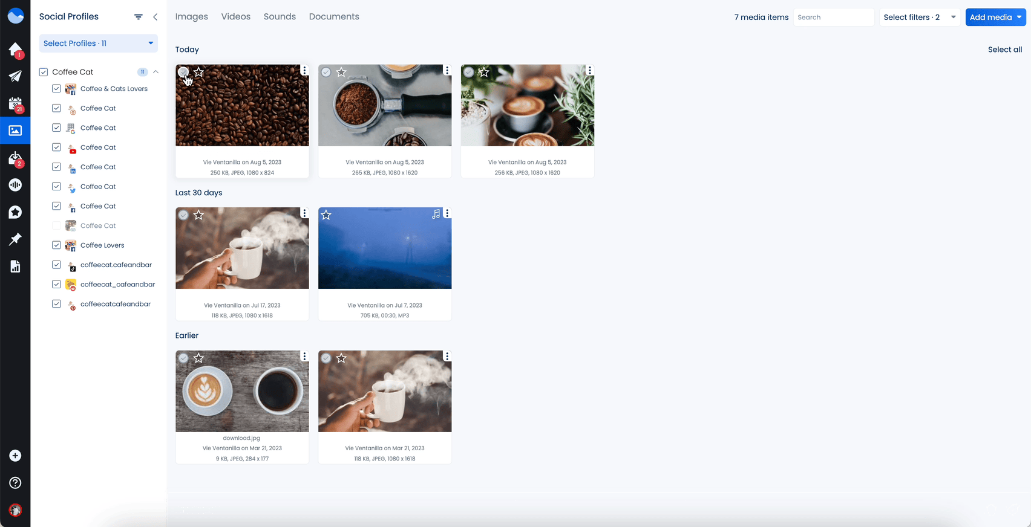Collapse Social Profiles panel with left arrow
The width and height of the screenshot is (1031, 527).
pos(155,17)
